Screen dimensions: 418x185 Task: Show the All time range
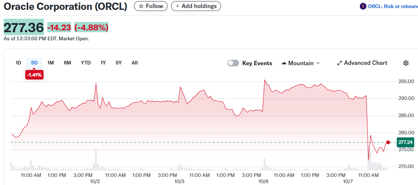(x=135, y=63)
